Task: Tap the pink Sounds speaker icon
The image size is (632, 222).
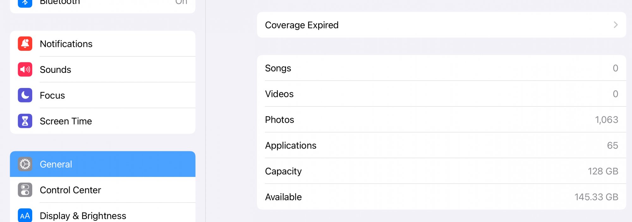Action: pyautogui.click(x=25, y=70)
